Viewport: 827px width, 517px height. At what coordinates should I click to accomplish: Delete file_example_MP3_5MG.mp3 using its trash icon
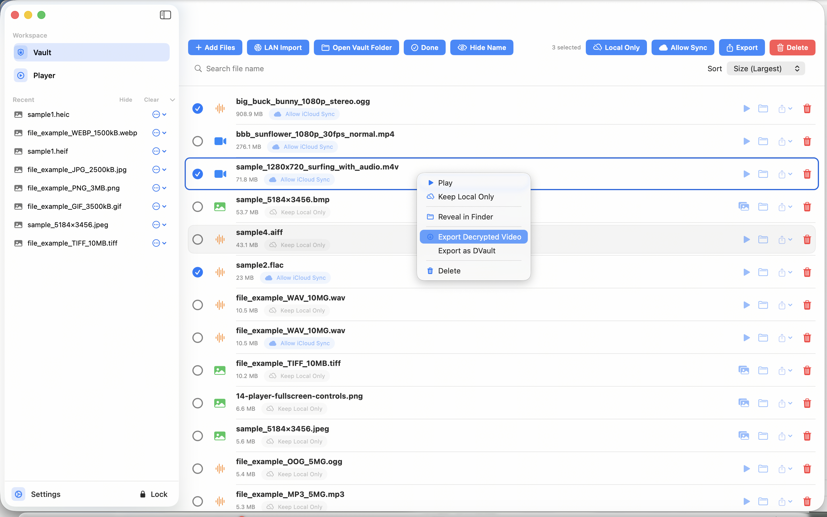[x=807, y=501]
